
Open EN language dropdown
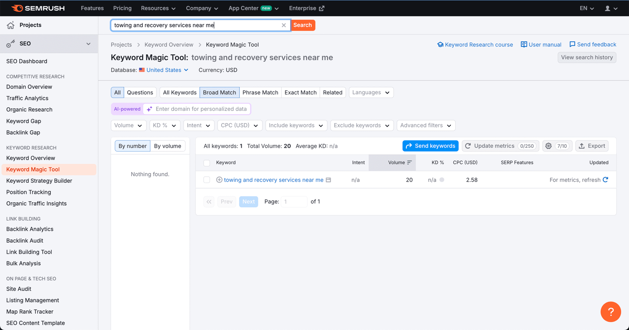click(x=587, y=8)
